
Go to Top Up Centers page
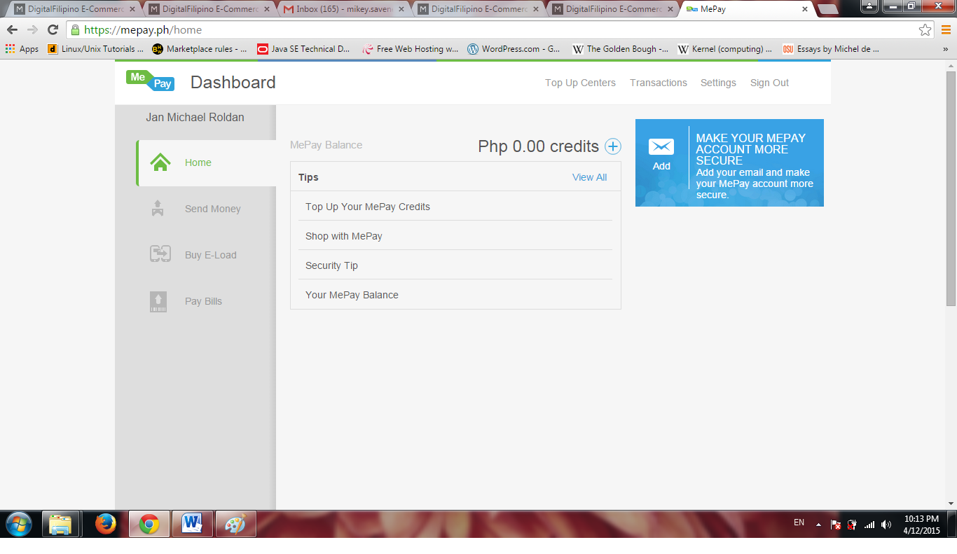pyautogui.click(x=580, y=83)
